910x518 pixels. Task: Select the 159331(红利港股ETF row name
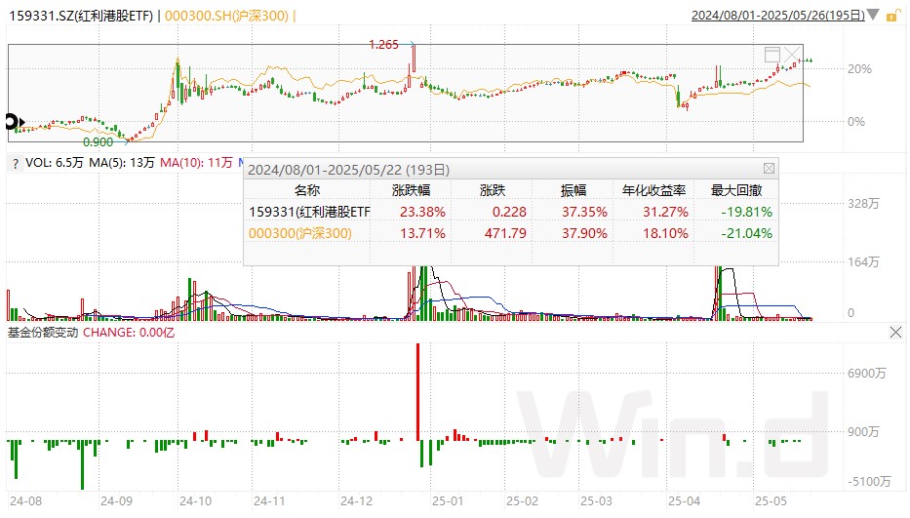[309, 212]
